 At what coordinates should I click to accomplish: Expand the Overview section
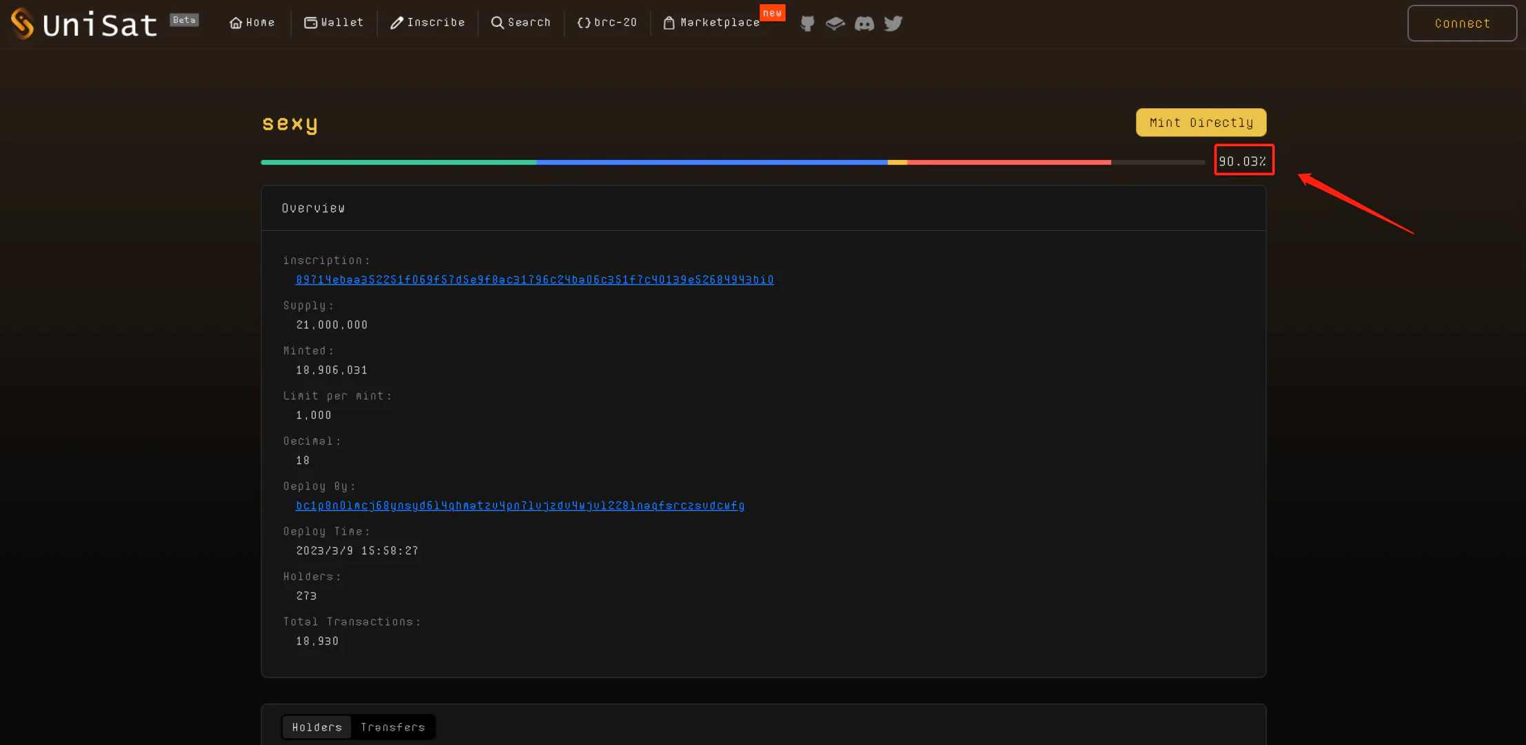312,207
